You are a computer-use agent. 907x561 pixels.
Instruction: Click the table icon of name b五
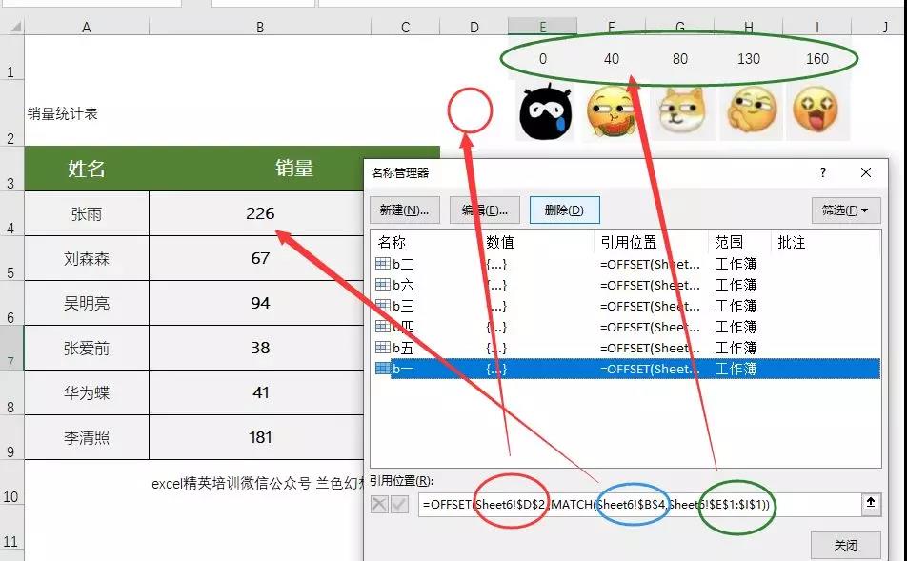click(x=382, y=348)
